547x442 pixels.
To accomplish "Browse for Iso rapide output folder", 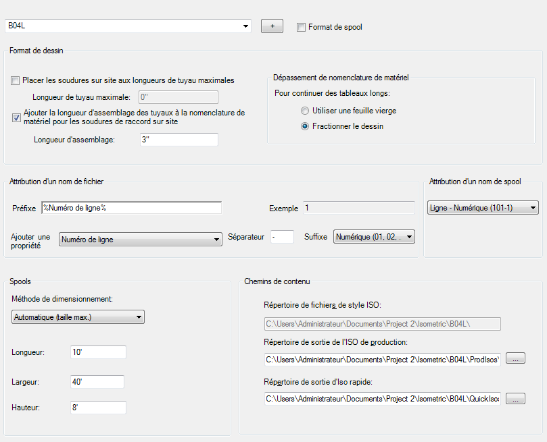I will click(x=515, y=399).
